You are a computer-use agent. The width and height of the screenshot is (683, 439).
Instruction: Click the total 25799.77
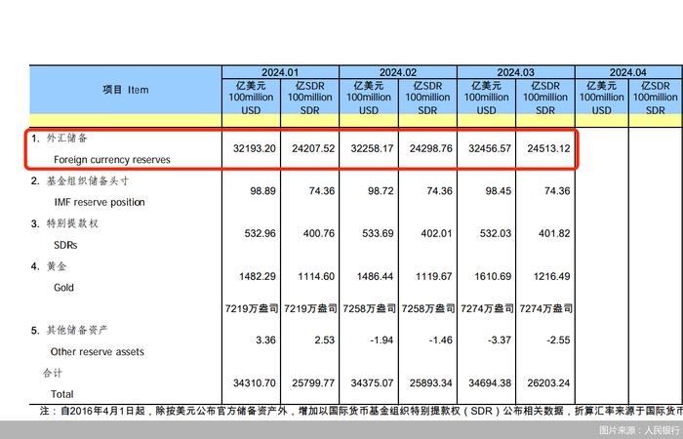pos(313,383)
